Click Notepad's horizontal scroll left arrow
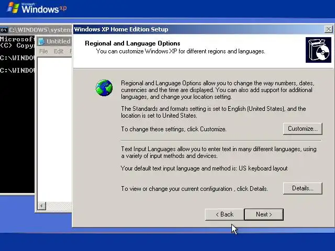This screenshot has height=251, width=335. [42, 206]
